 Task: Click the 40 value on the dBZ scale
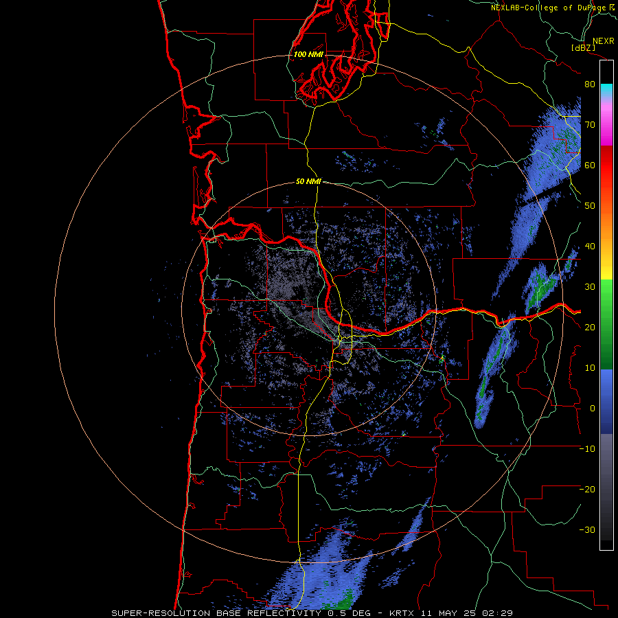[590, 247]
